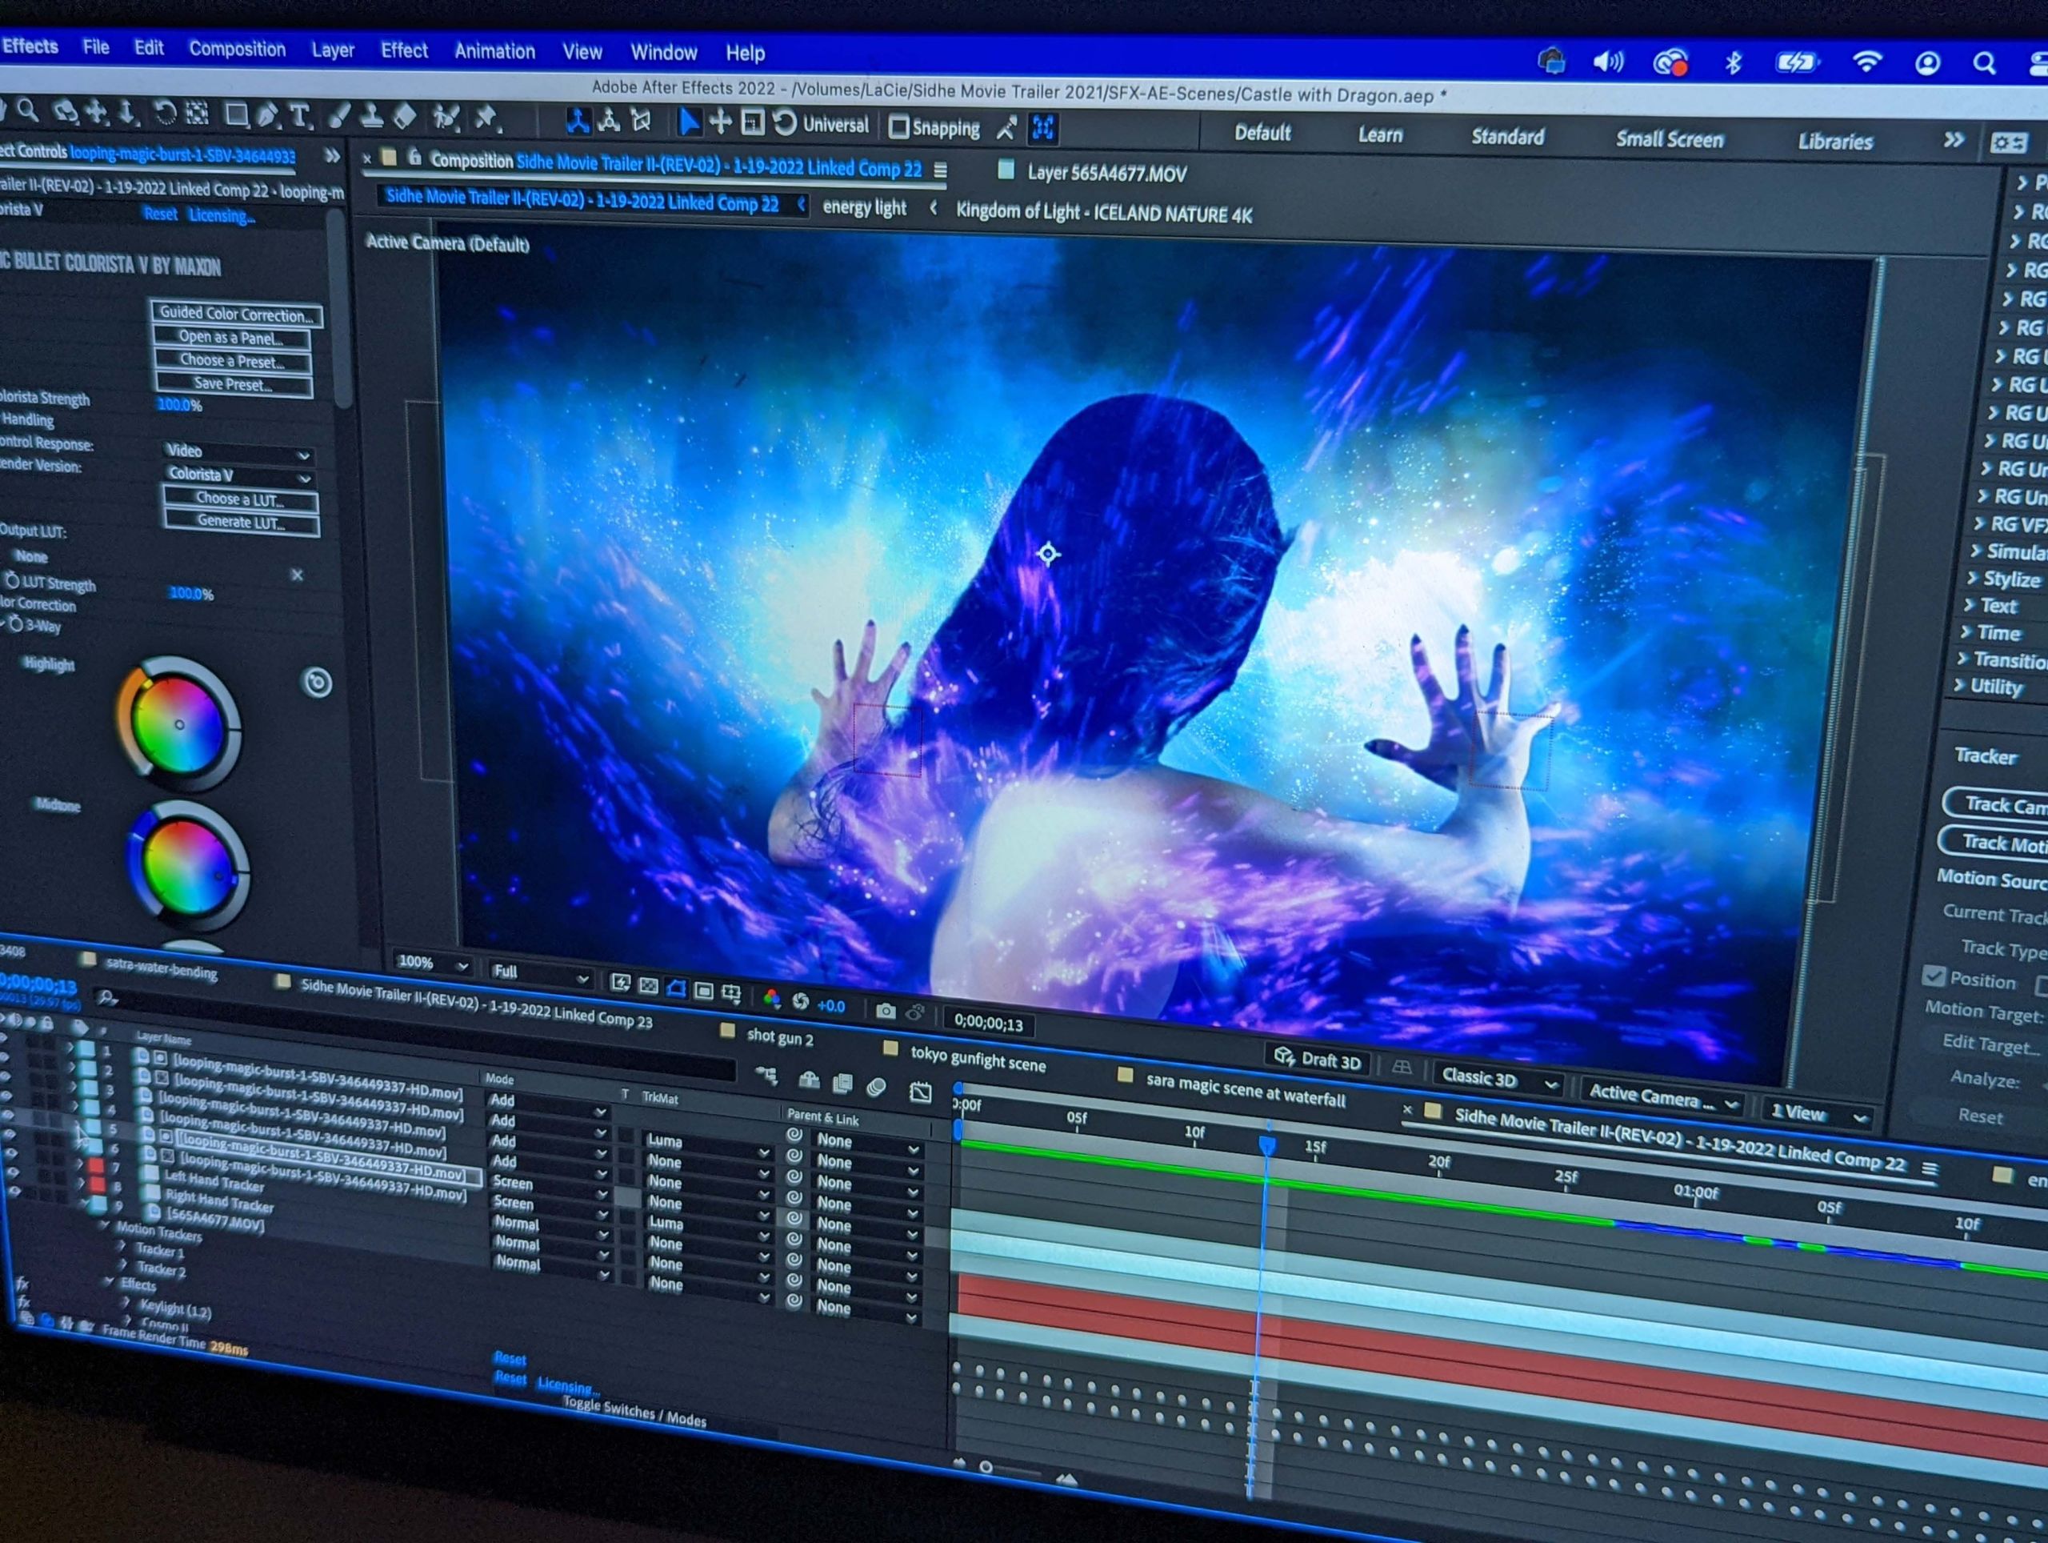Select the Clone Stamp tool
2048x1543 pixels.
click(371, 118)
